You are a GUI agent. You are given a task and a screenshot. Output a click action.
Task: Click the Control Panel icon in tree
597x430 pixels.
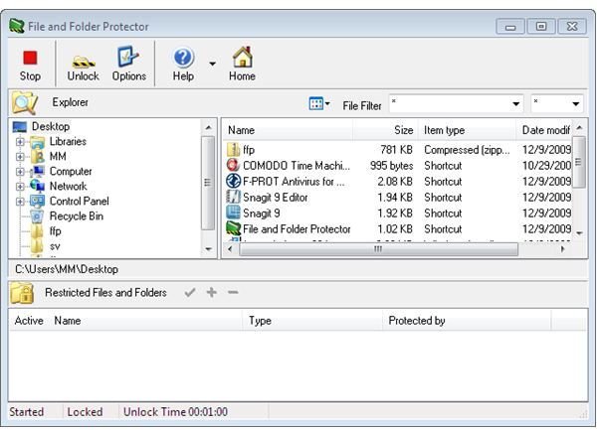click(38, 202)
